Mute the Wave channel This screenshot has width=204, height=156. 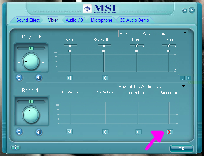pyautogui.click(x=70, y=78)
